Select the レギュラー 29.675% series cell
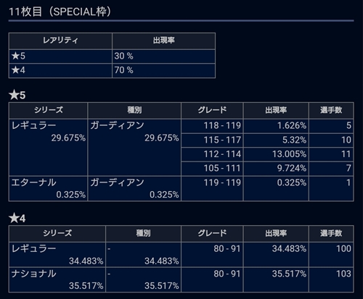Viewport: 363px width, 299px height. pyautogui.click(x=48, y=147)
